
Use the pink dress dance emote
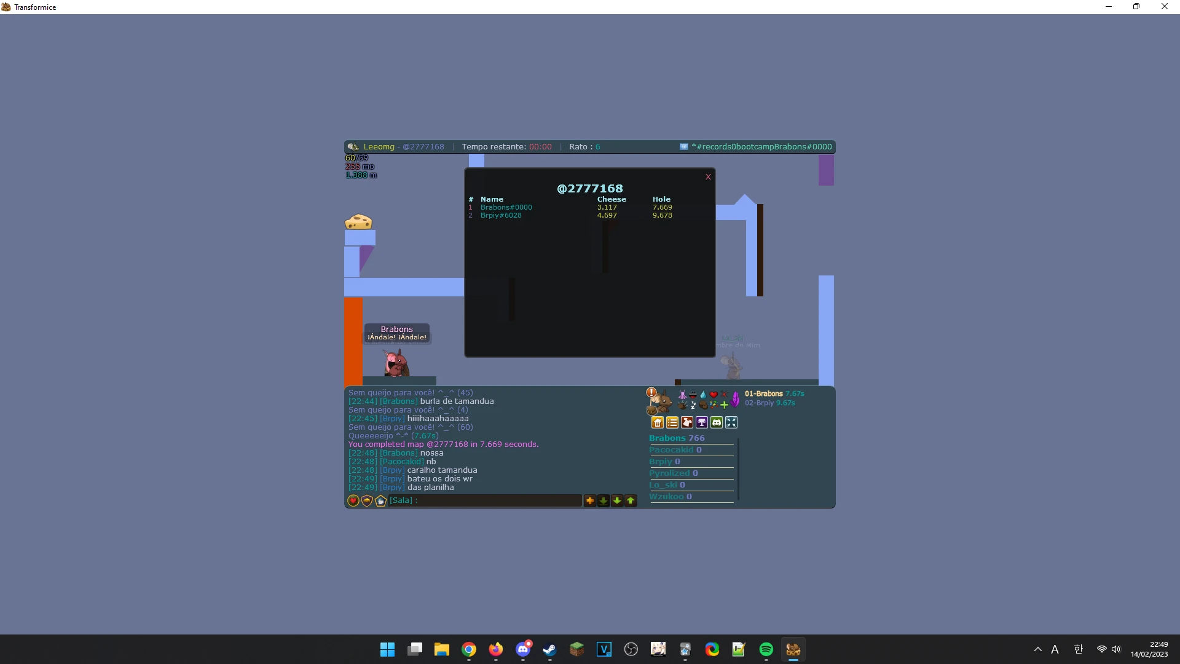pyautogui.click(x=682, y=395)
